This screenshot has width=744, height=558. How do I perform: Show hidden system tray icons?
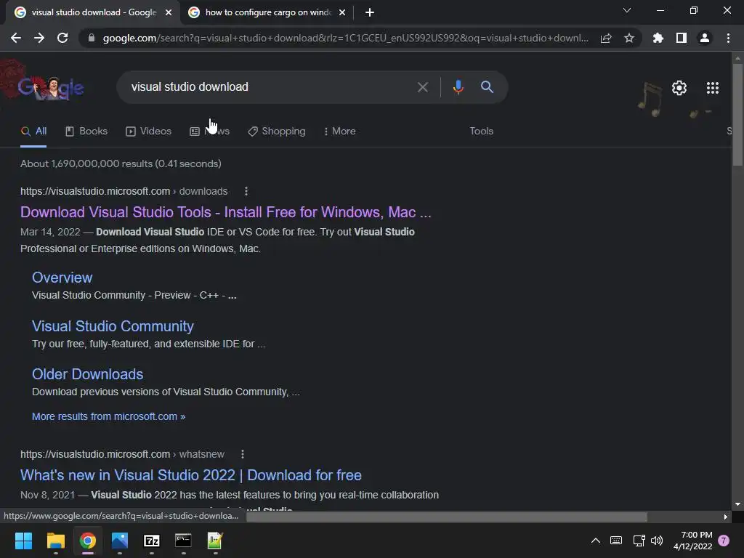tap(596, 541)
